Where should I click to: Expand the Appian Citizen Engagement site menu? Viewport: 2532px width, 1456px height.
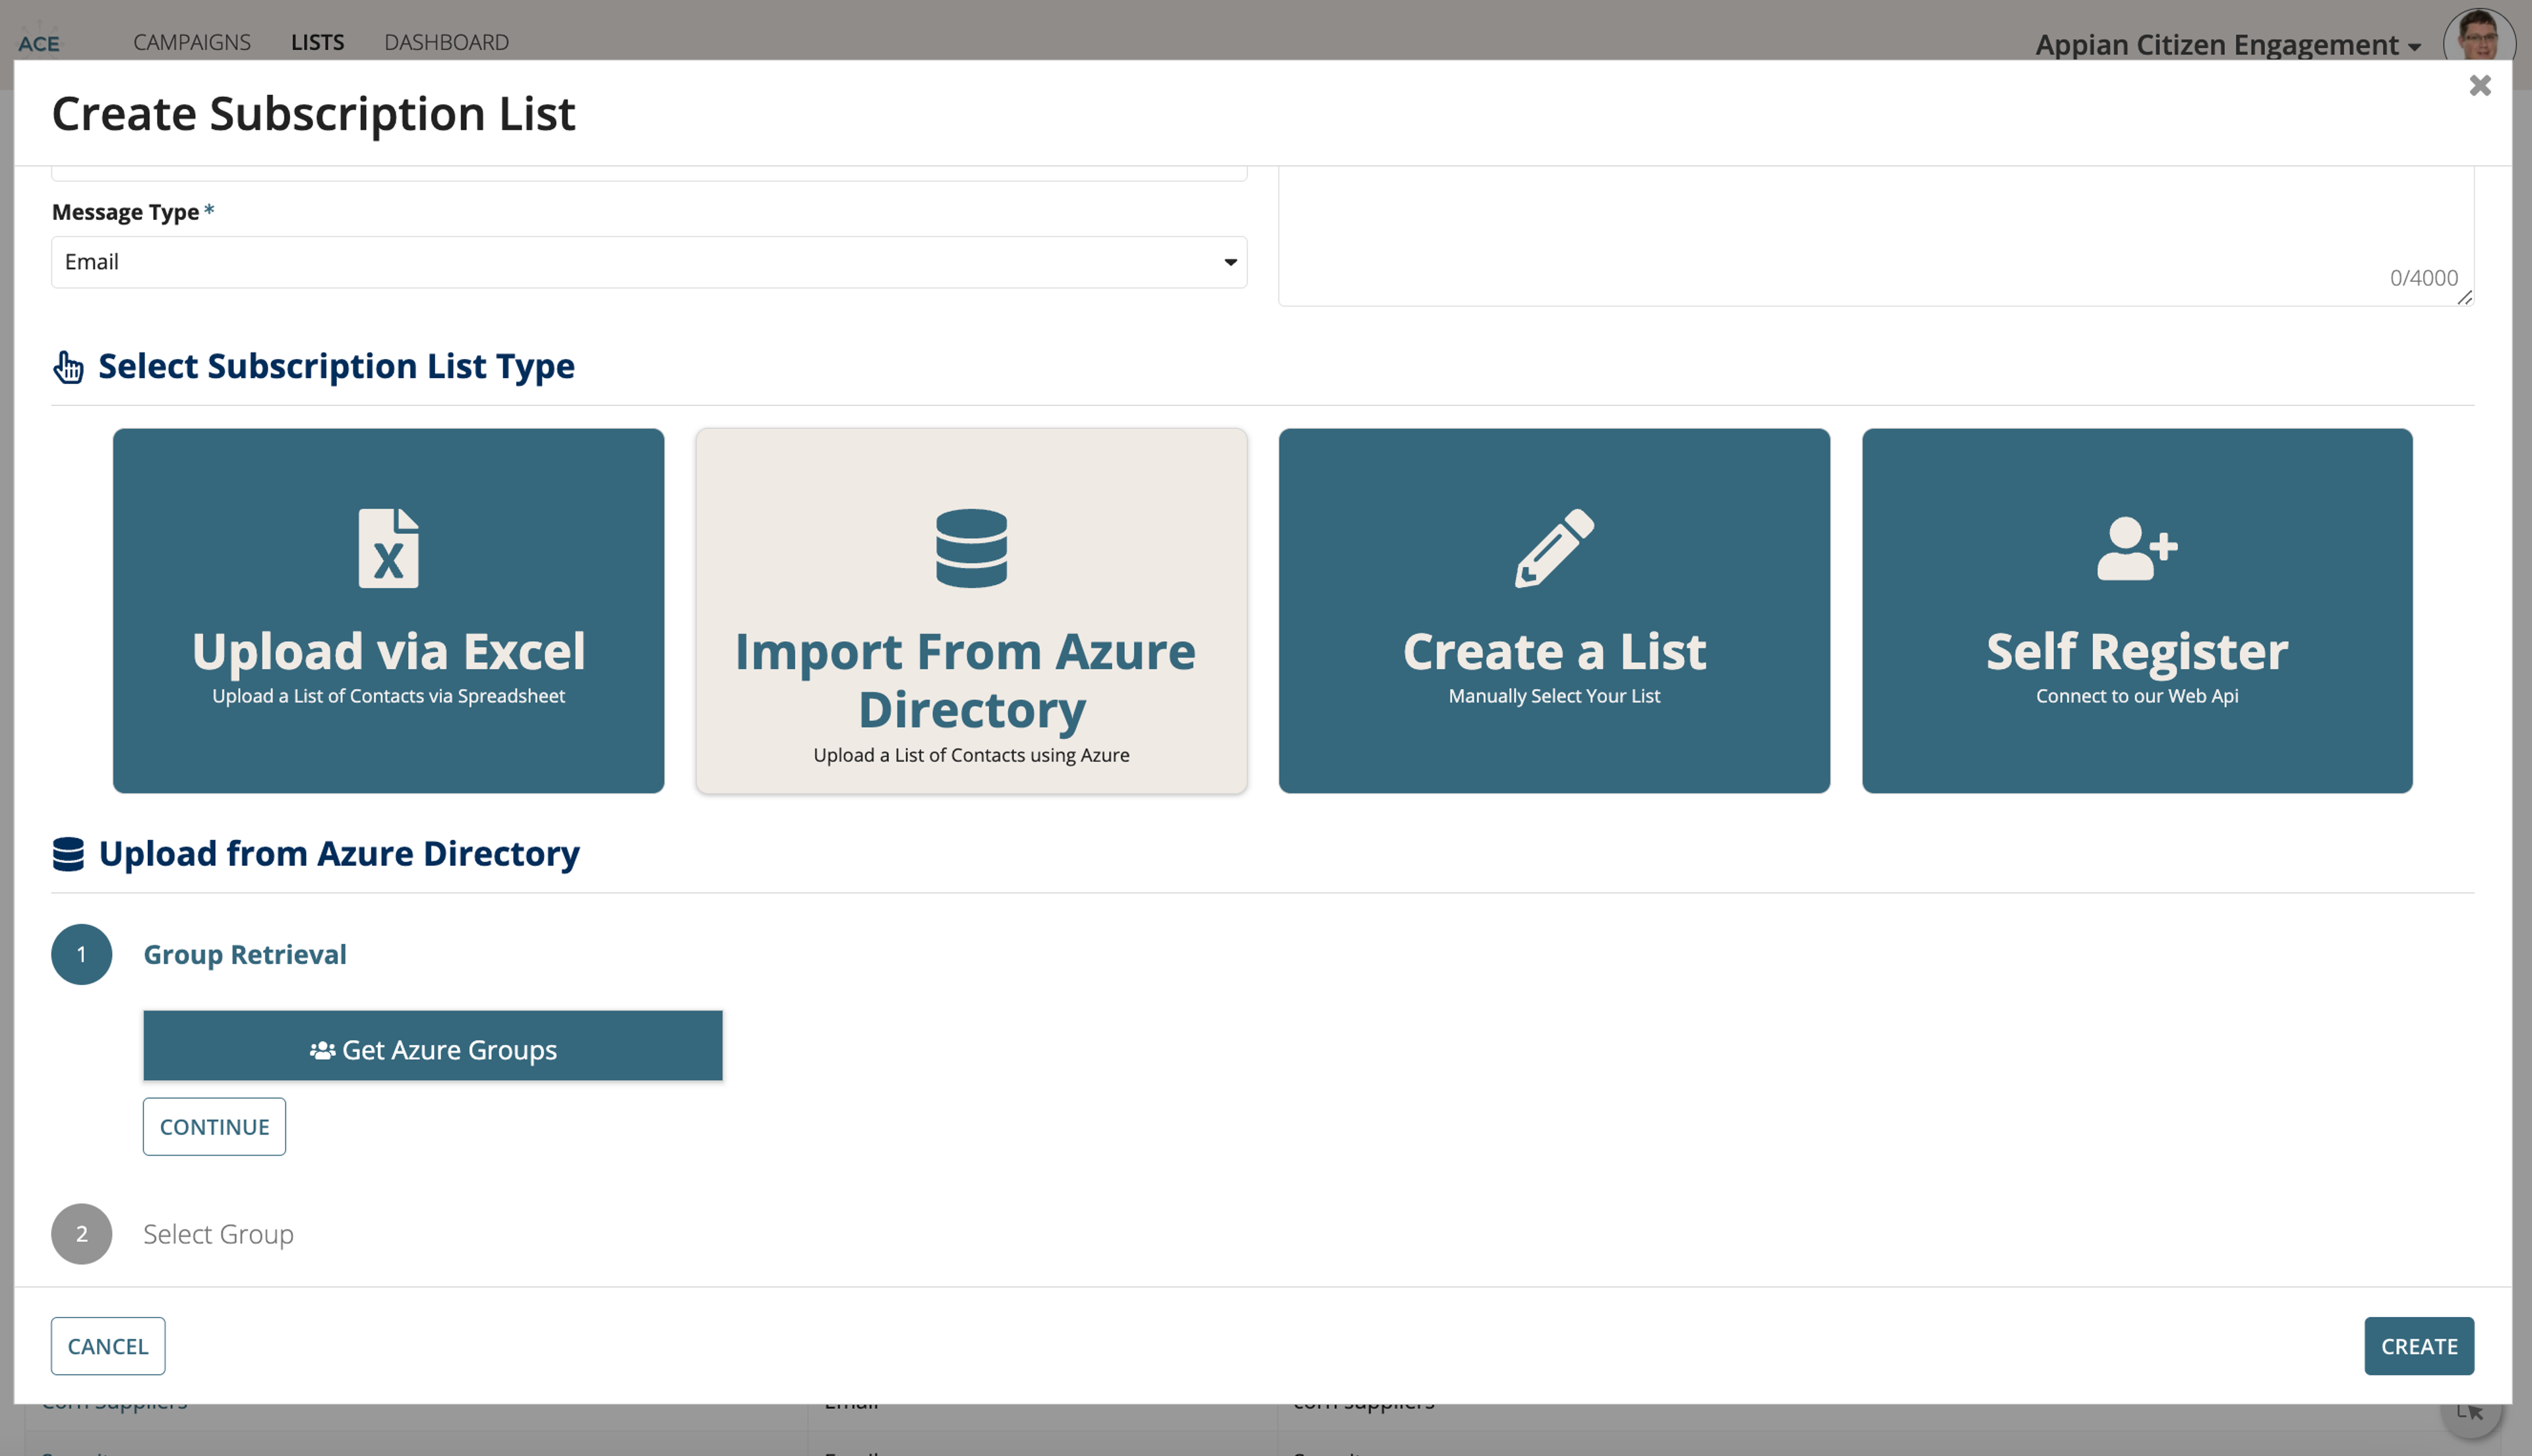[x=2228, y=45]
